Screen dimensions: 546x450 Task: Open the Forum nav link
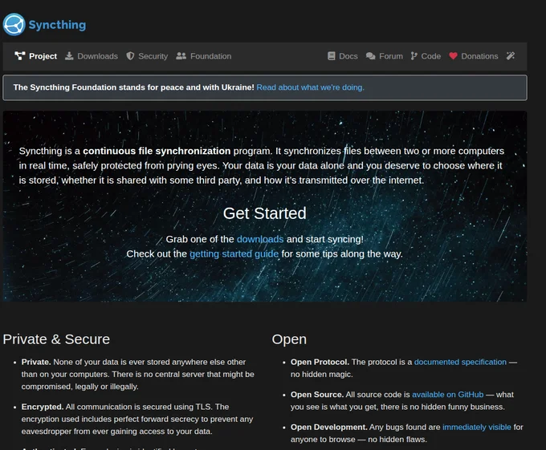point(391,56)
